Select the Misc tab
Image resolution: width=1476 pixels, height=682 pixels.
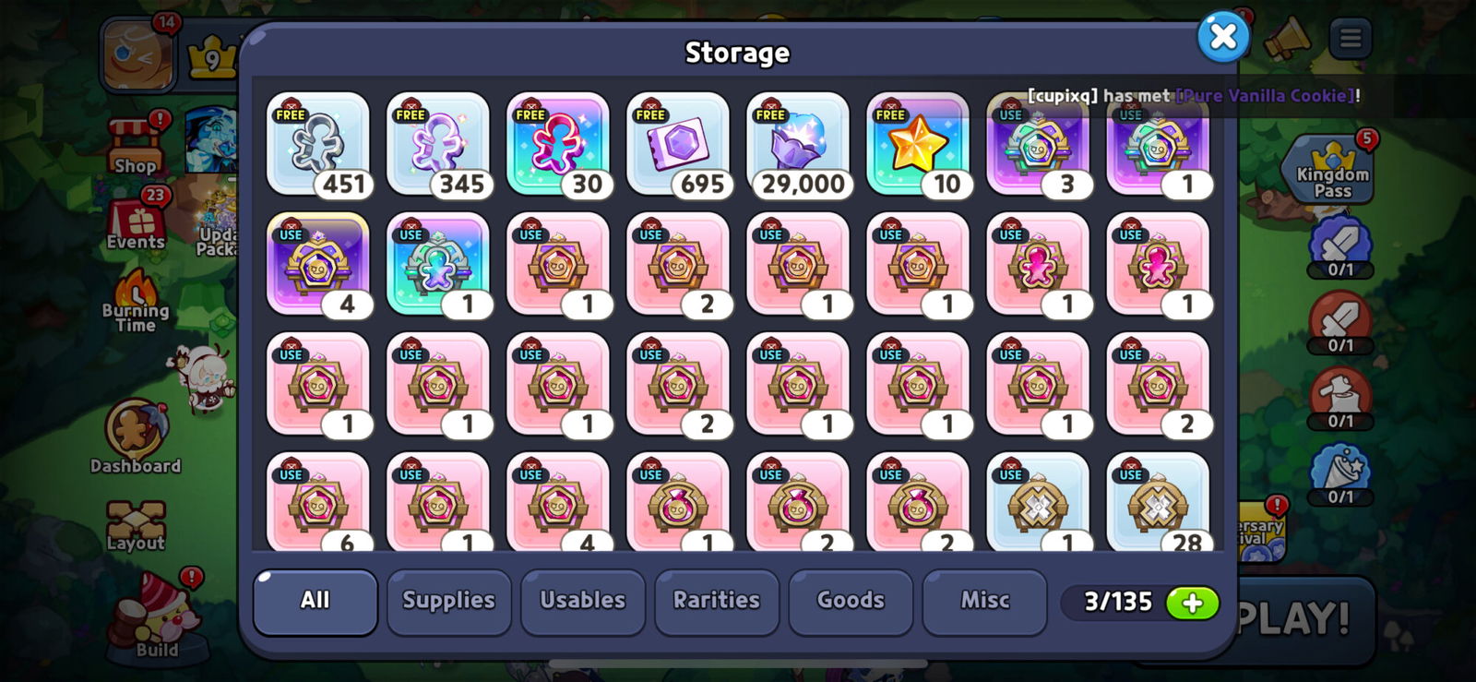(985, 601)
